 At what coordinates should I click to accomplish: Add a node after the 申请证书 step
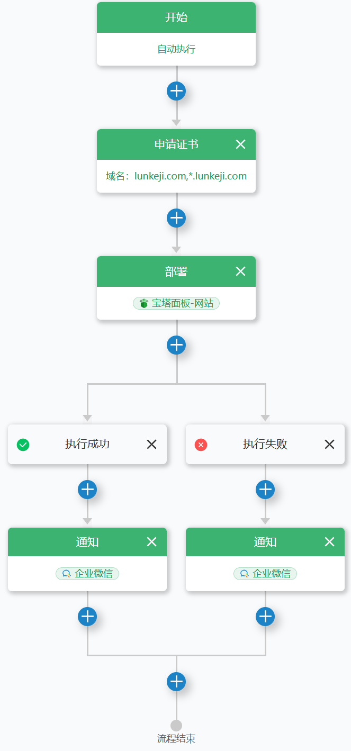pos(176,218)
